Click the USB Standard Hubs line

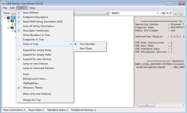click(x=154, y=49)
